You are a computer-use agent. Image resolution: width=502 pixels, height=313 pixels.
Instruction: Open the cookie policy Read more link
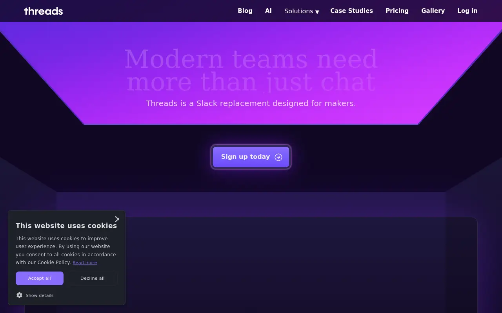pyautogui.click(x=85, y=263)
